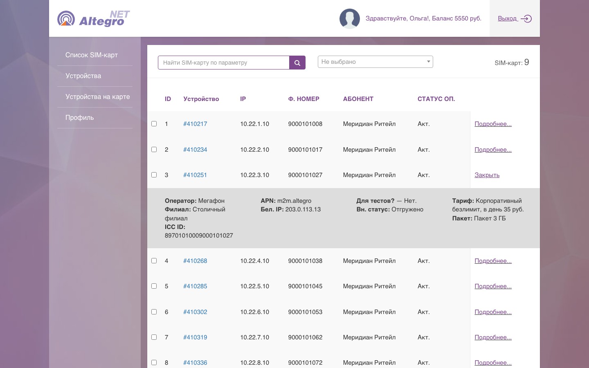
Task: Open Список SIM-карт menu item
Action: pos(92,55)
